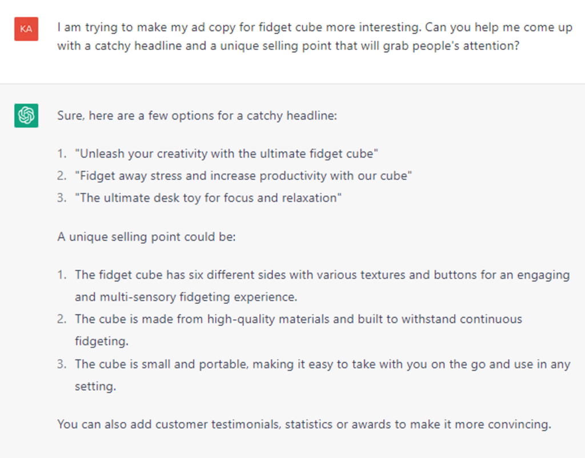
Task: Click list number 2 of selling points
Action: [62, 319]
